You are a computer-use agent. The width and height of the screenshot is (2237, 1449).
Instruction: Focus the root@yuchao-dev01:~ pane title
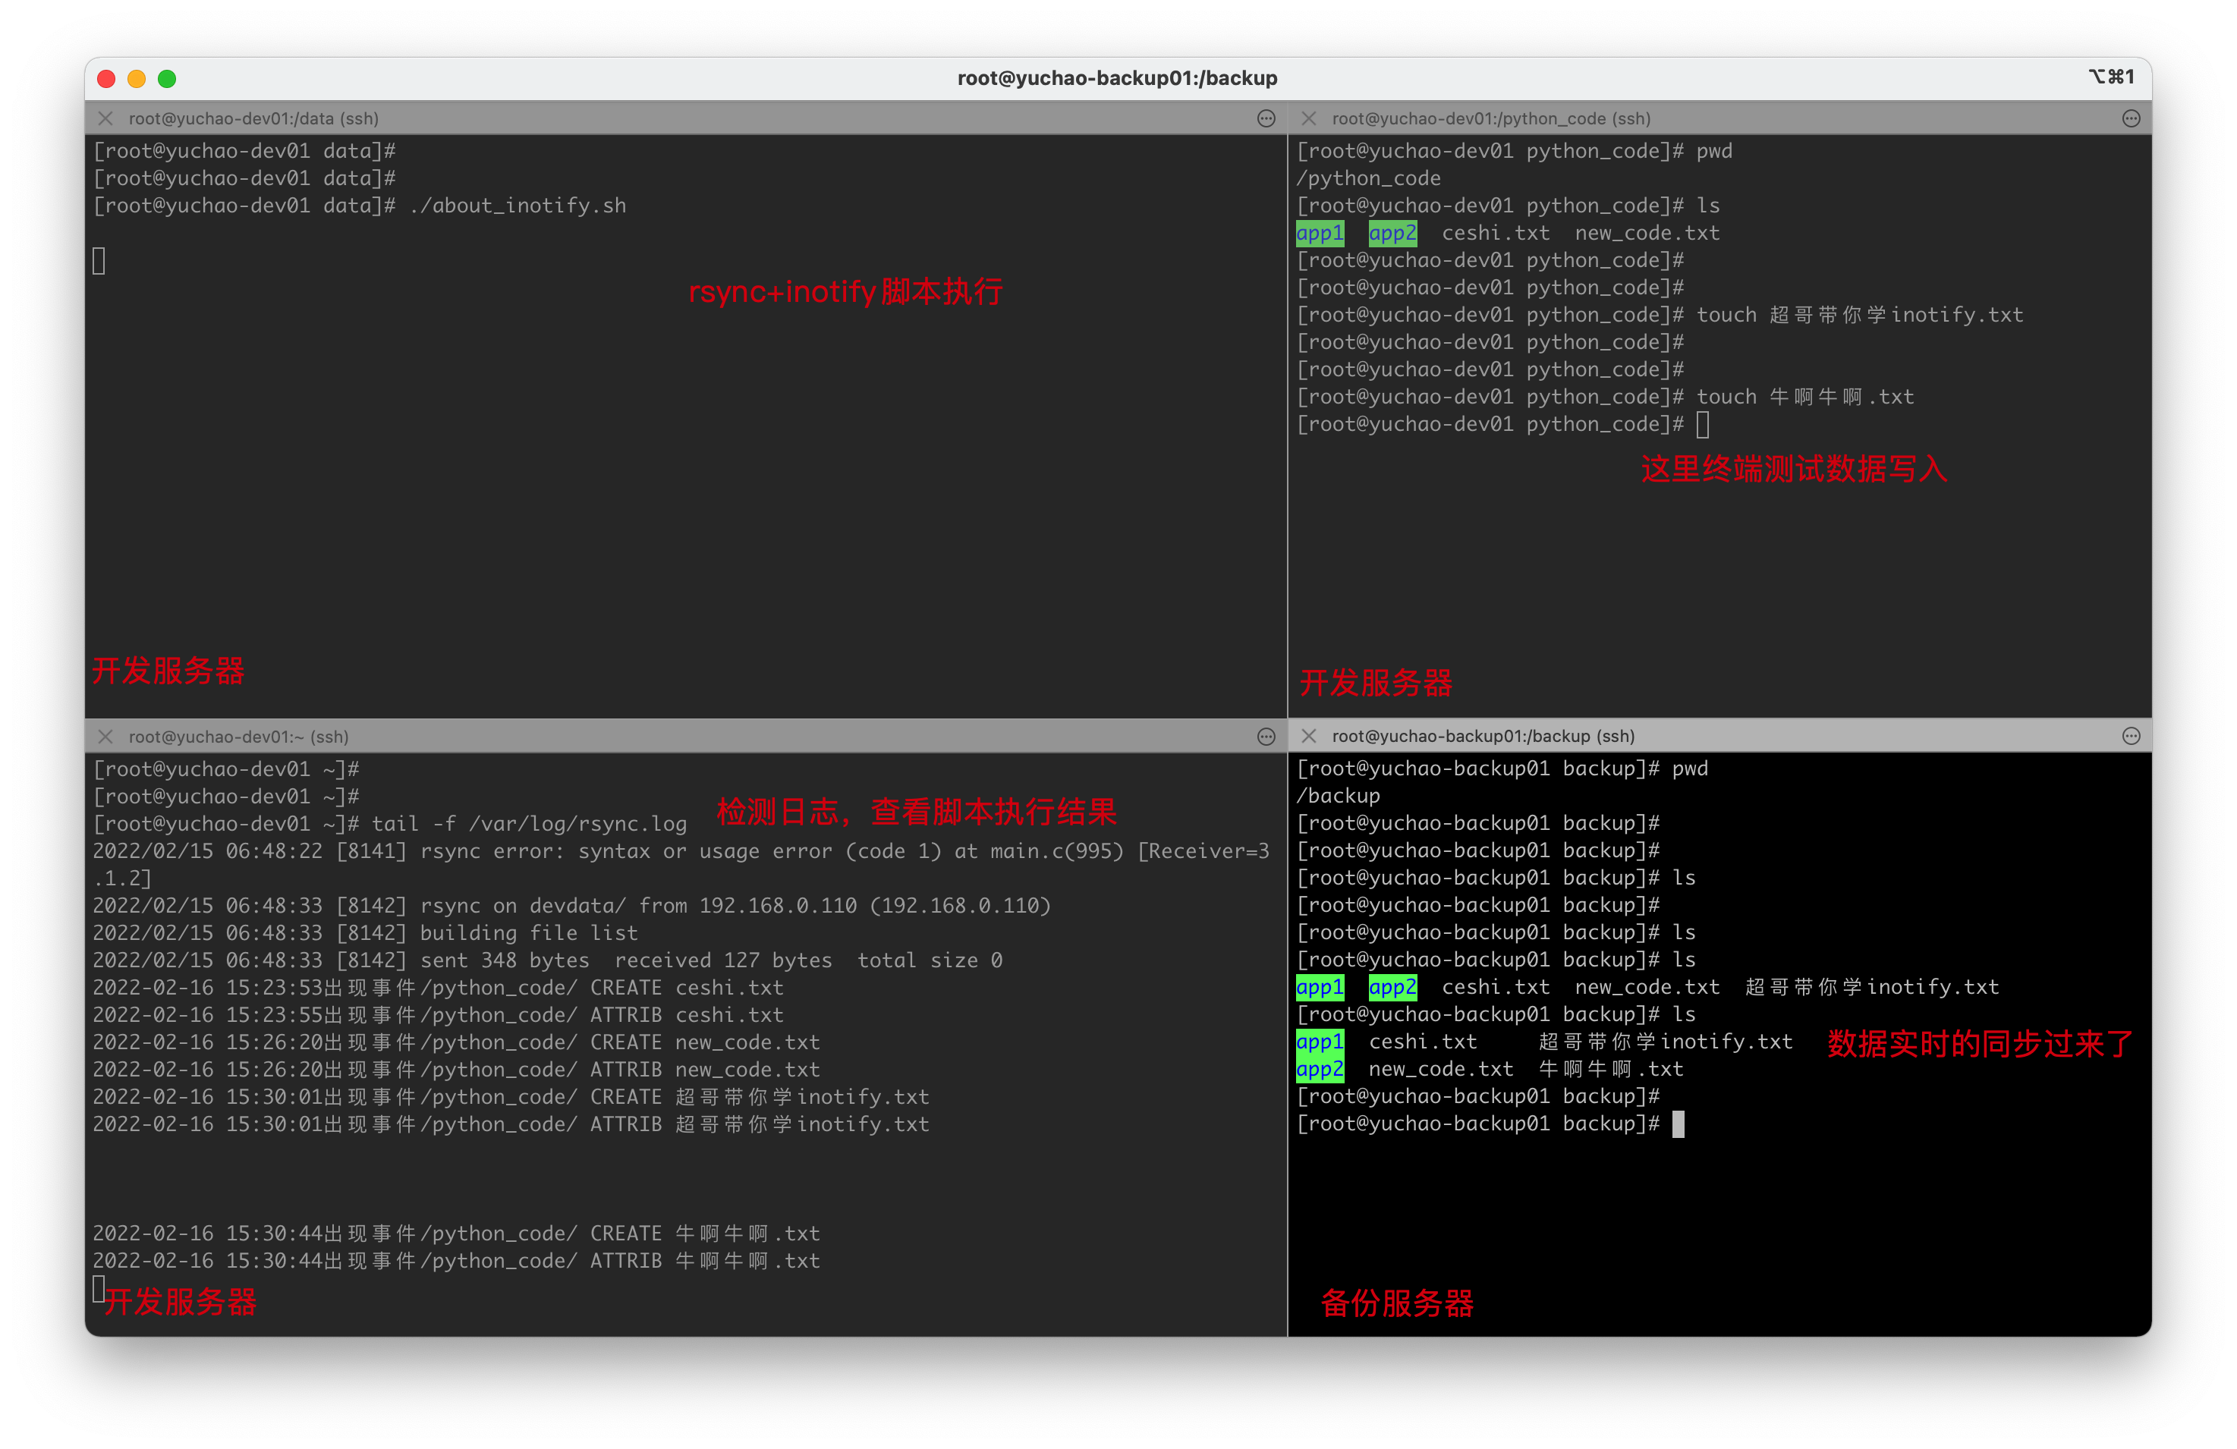239,737
